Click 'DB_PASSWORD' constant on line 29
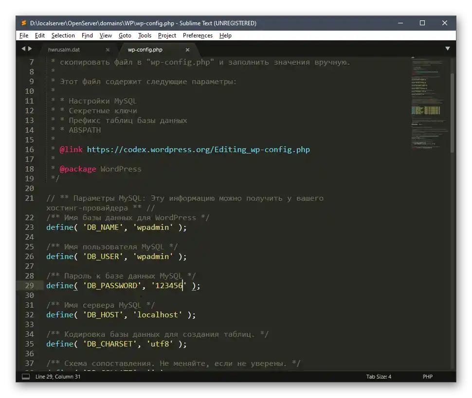The width and height of the screenshot is (472, 398). (112, 286)
